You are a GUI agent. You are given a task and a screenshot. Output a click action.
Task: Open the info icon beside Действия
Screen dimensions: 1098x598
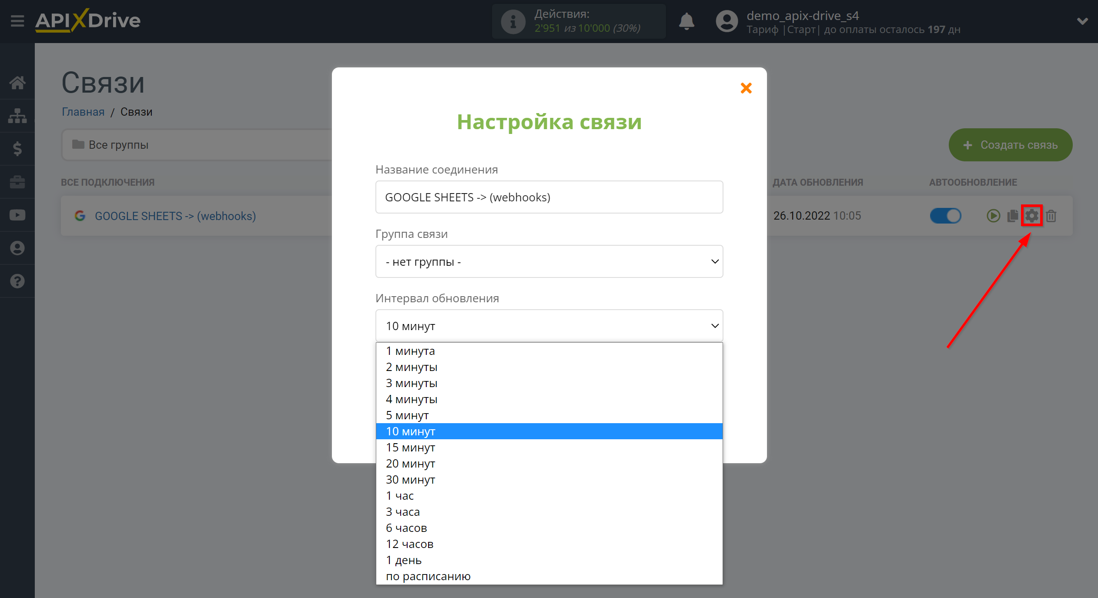pos(513,21)
